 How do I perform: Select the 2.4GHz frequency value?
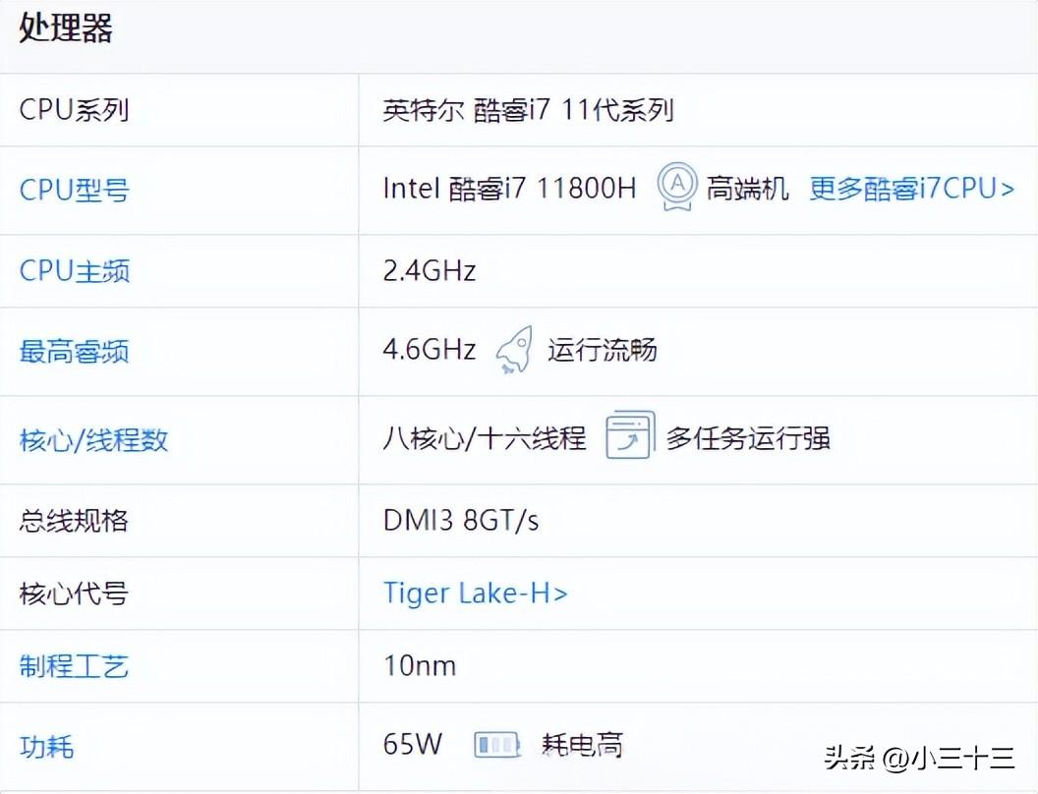click(430, 270)
